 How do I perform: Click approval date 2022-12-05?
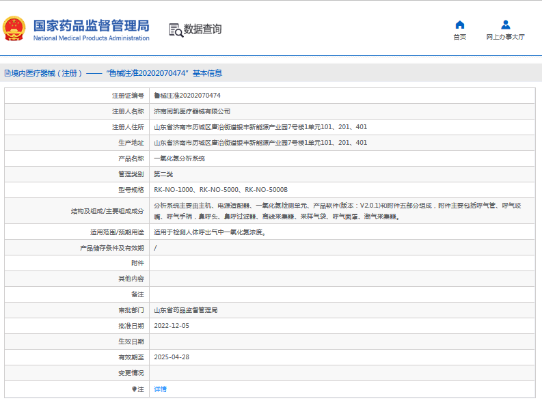(x=172, y=326)
